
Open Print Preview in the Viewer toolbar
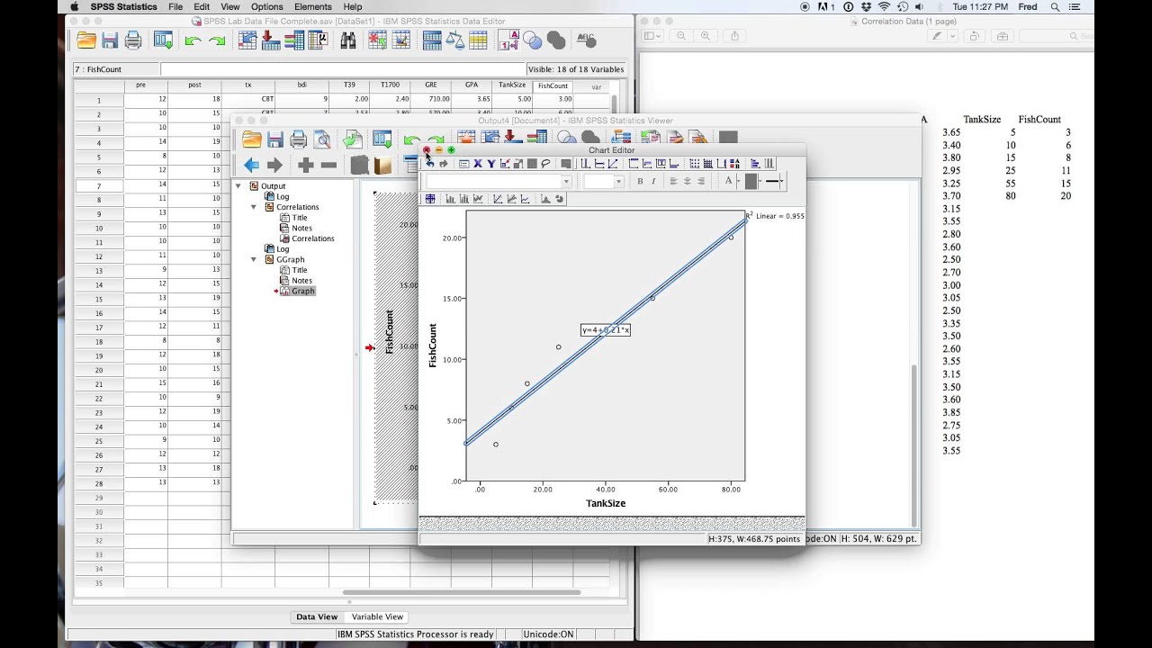321,139
